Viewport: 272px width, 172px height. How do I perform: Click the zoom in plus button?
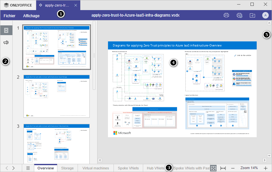pos(265,168)
